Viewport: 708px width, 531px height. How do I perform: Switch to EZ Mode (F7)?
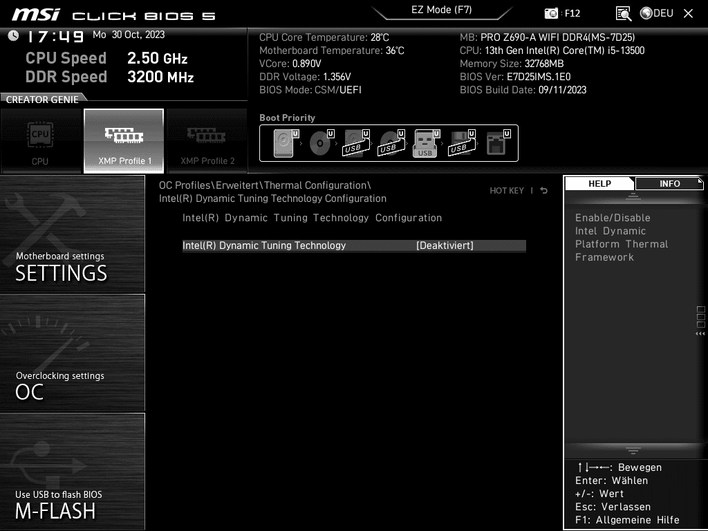[442, 10]
